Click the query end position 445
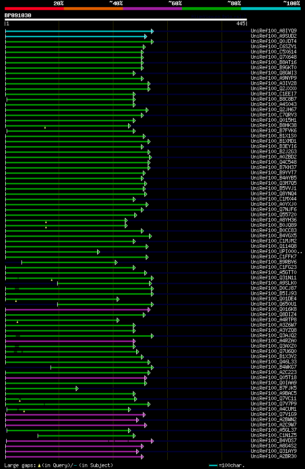This screenshot has height=469, width=305. click(x=241, y=23)
